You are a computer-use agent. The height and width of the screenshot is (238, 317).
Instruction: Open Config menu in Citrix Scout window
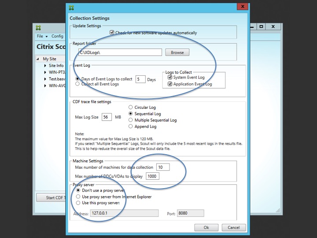pos(57,36)
